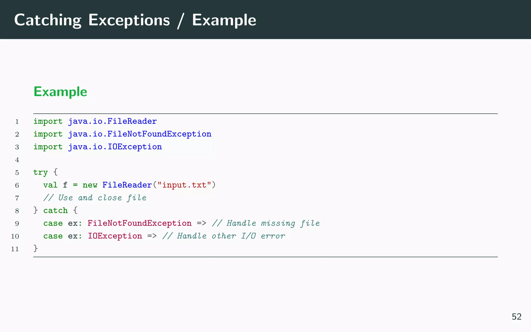Click the 'Use and close file' comment
The image size is (531, 332).
(x=95, y=198)
